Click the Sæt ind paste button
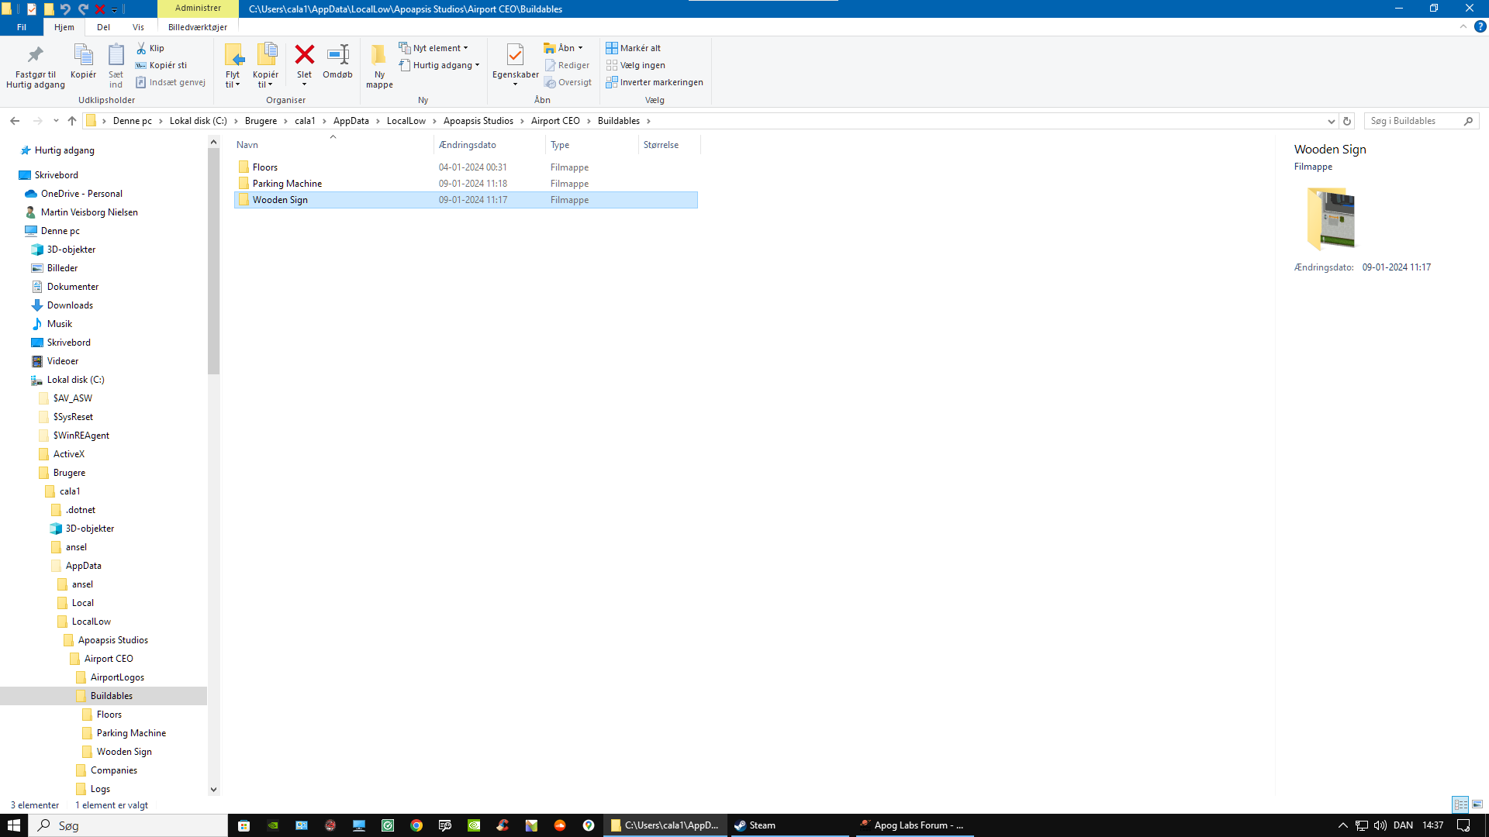1489x837 pixels. tap(116, 67)
